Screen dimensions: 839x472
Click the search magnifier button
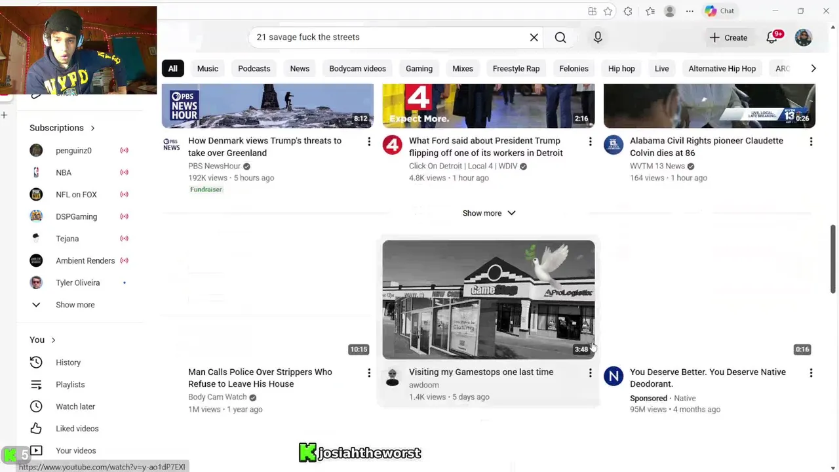click(x=560, y=37)
